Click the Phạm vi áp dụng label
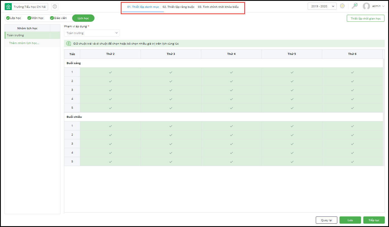The height and width of the screenshot is (227, 389). [76, 26]
